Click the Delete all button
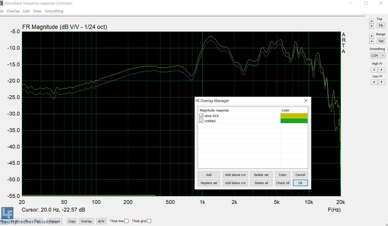Screen dimensions: 388x226 [261, 183]
